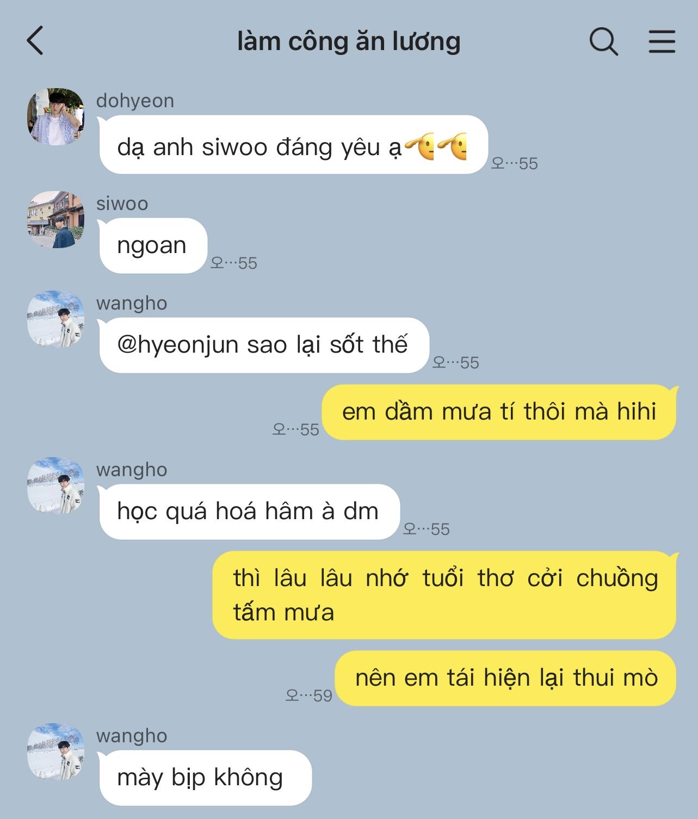This screenshot has width=698, height=819.
Task: Select the 'ngoan' message bubble
Action: [153, 245]
